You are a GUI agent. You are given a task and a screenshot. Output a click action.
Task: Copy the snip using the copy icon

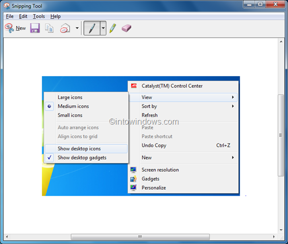tap(49, 28)
